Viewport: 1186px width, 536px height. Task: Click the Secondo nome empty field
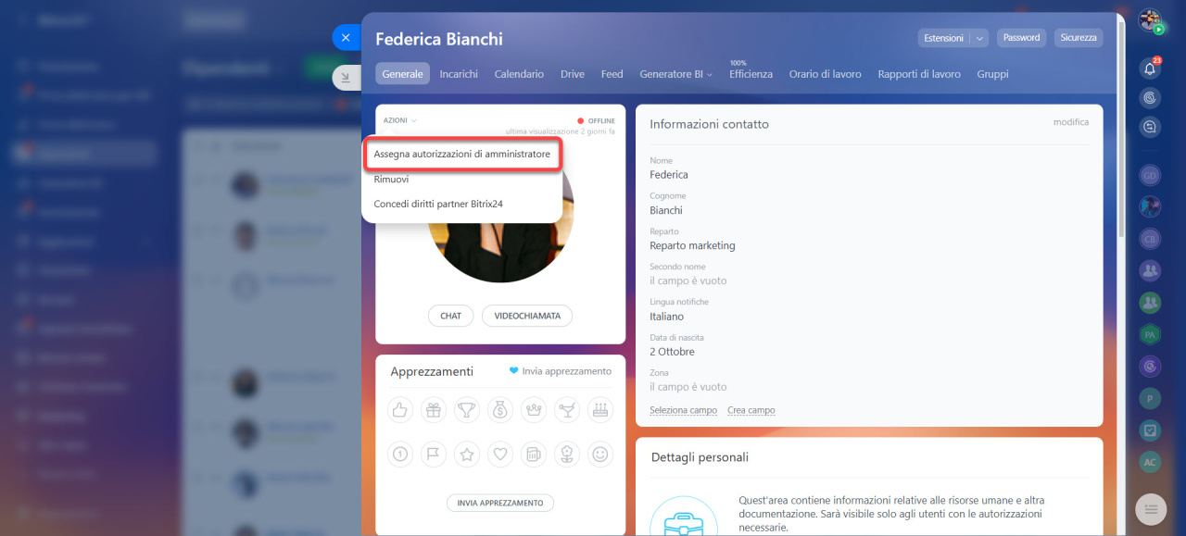[x=688, y=280]
